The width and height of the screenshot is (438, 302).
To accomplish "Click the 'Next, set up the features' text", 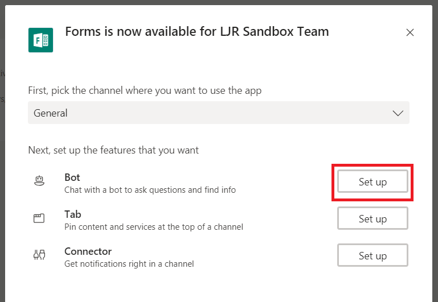I will (x=113, y=150).
